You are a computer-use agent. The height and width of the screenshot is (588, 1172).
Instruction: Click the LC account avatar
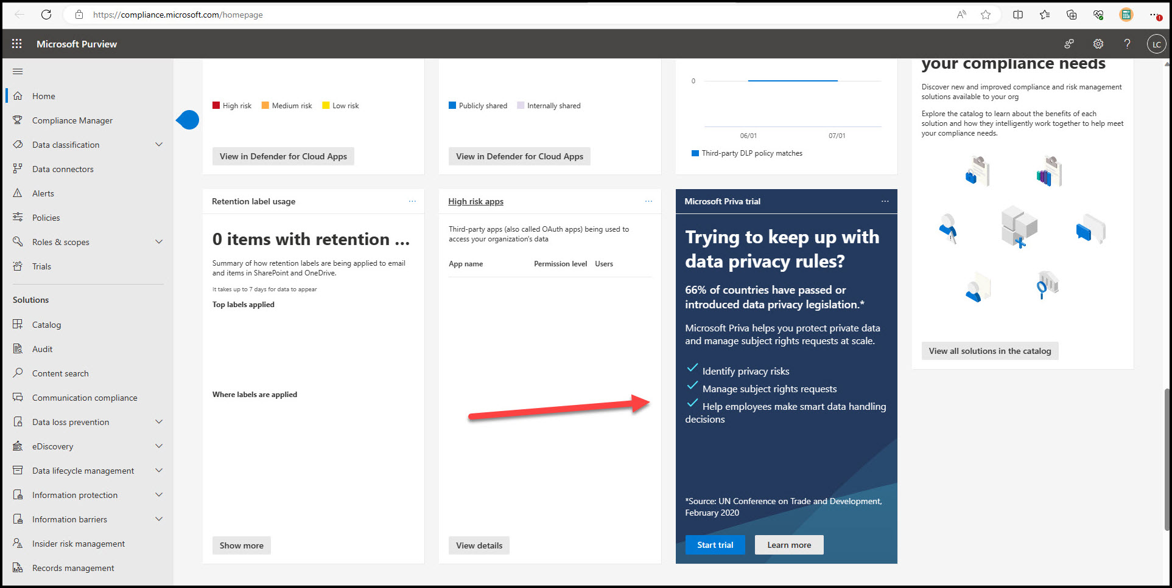tap(1156, 44)
